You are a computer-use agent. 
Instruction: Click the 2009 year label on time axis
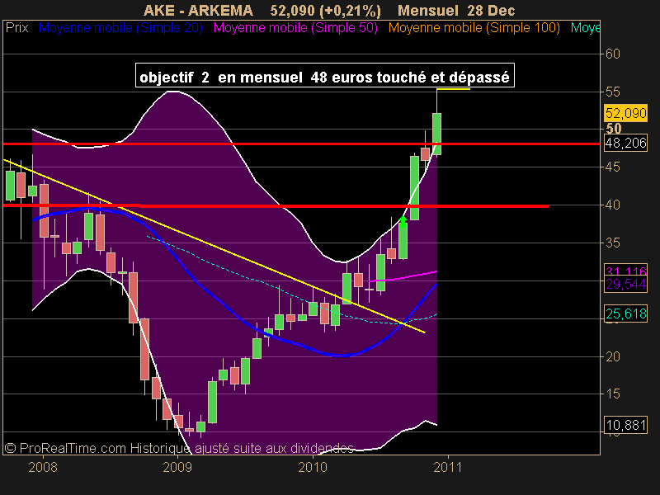[x=177, y=467]
